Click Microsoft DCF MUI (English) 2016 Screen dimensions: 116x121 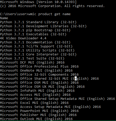coord(32,63)
